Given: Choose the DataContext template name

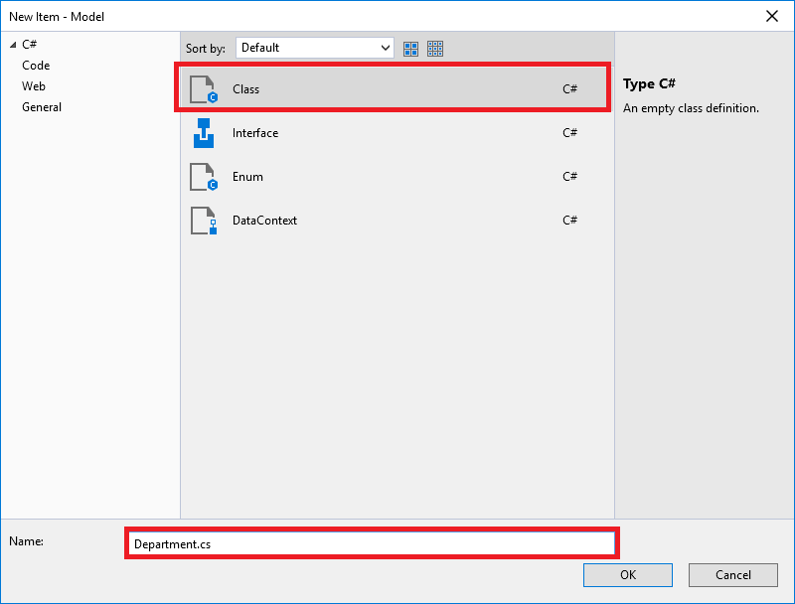Looking at the screenshot, I should 264,221.
